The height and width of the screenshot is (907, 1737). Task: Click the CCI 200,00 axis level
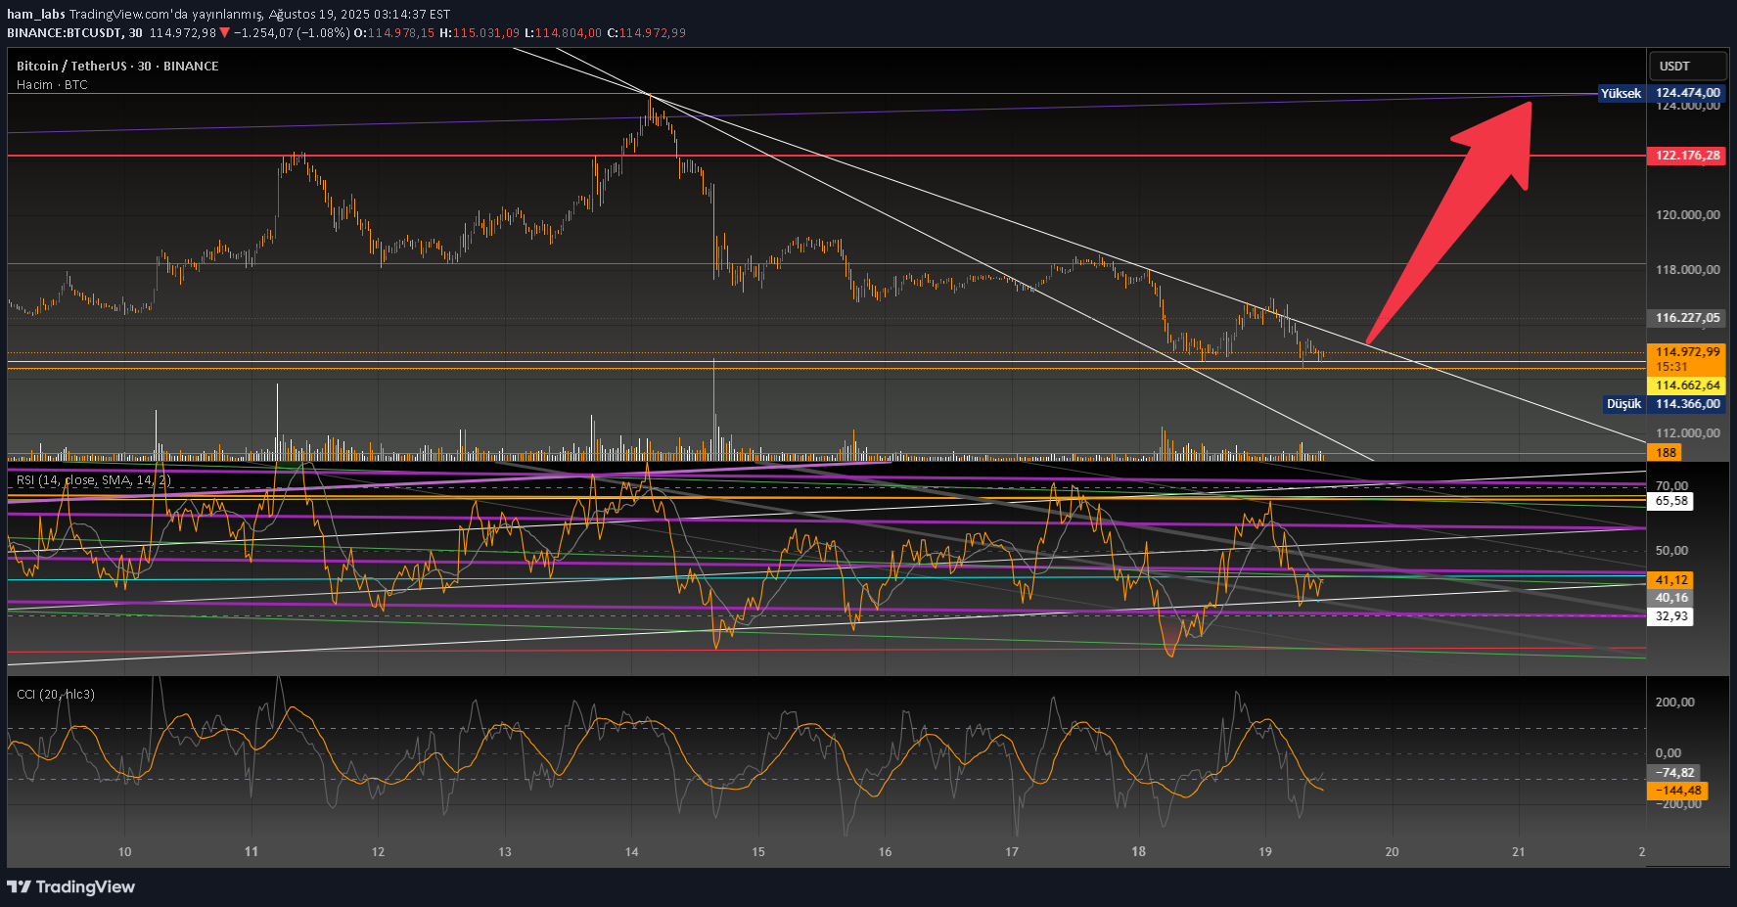(1674, 703)
